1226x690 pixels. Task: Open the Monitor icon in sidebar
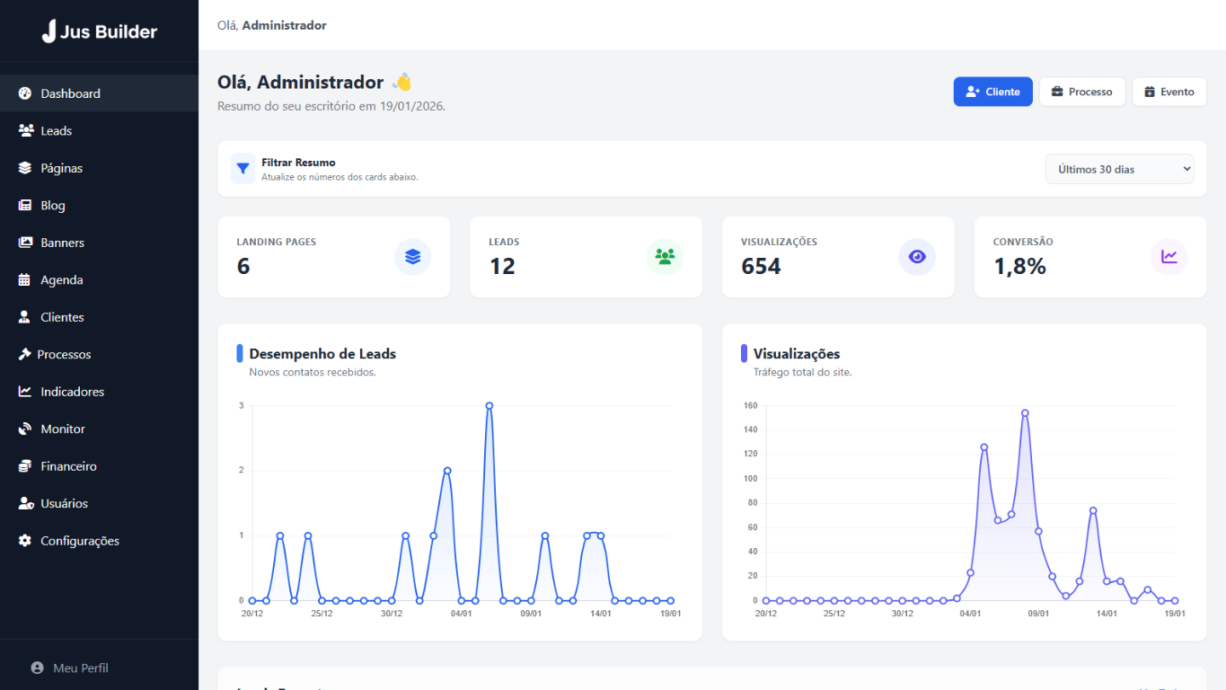coord(25,429)
